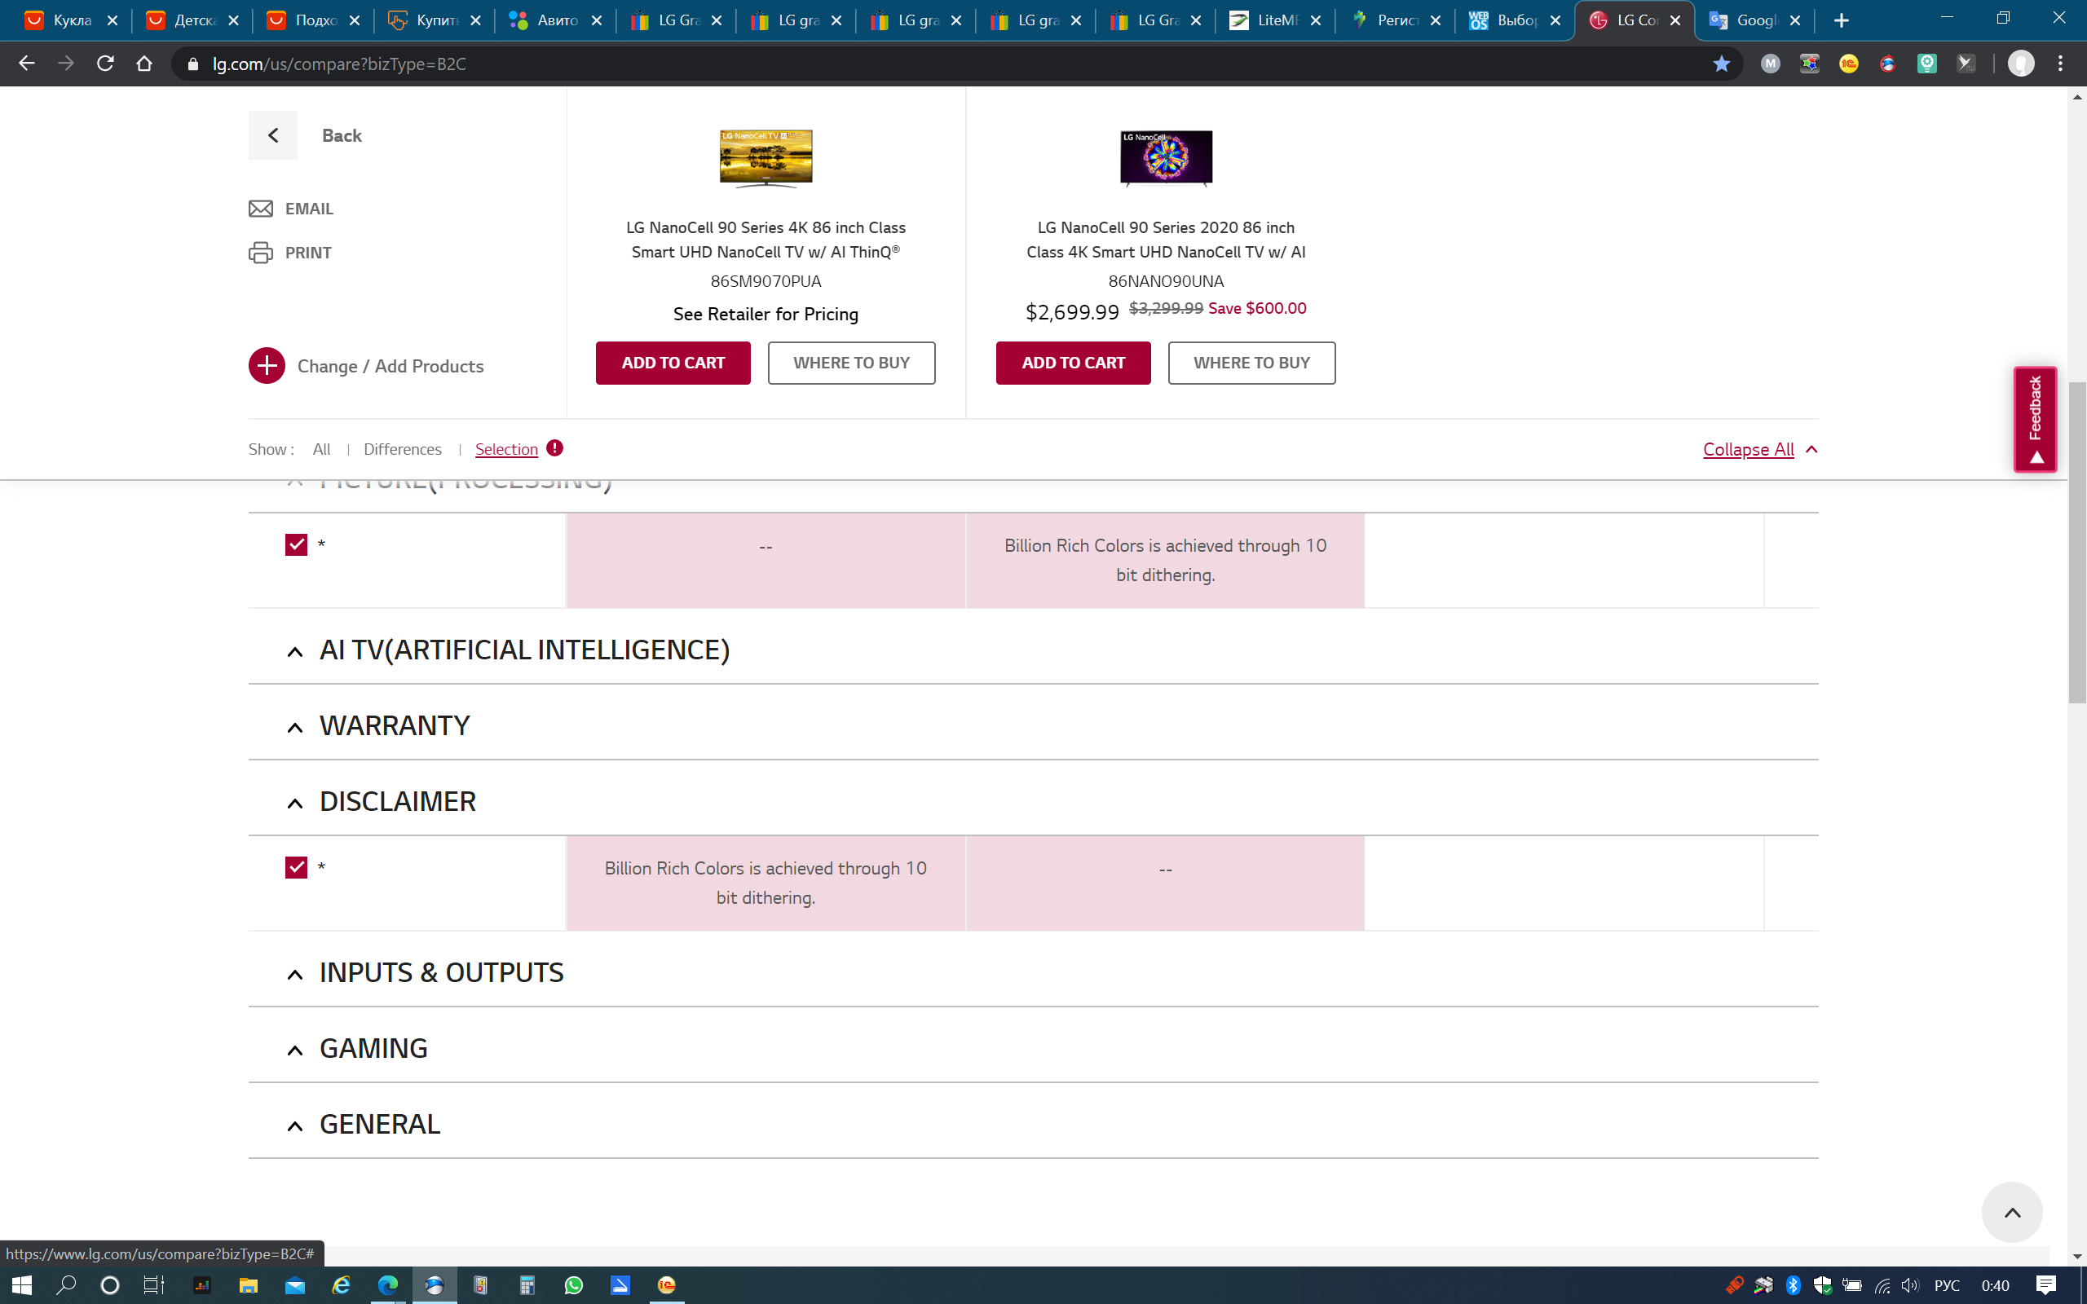
Task: Reload the page with browser refresh icon
Action: pyautogui.click(x=105, y=64)
